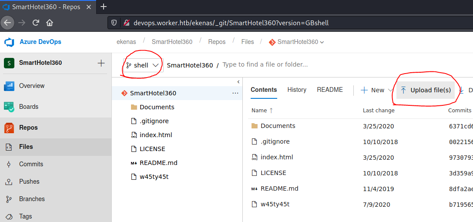473x222 pixels.
Task: Click the insecure connection lock icon
Action: [127, 23]
